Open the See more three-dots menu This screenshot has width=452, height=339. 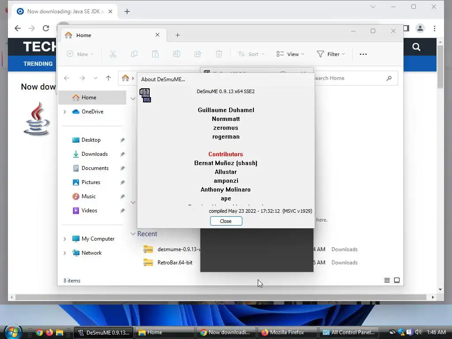coord(363,54)
